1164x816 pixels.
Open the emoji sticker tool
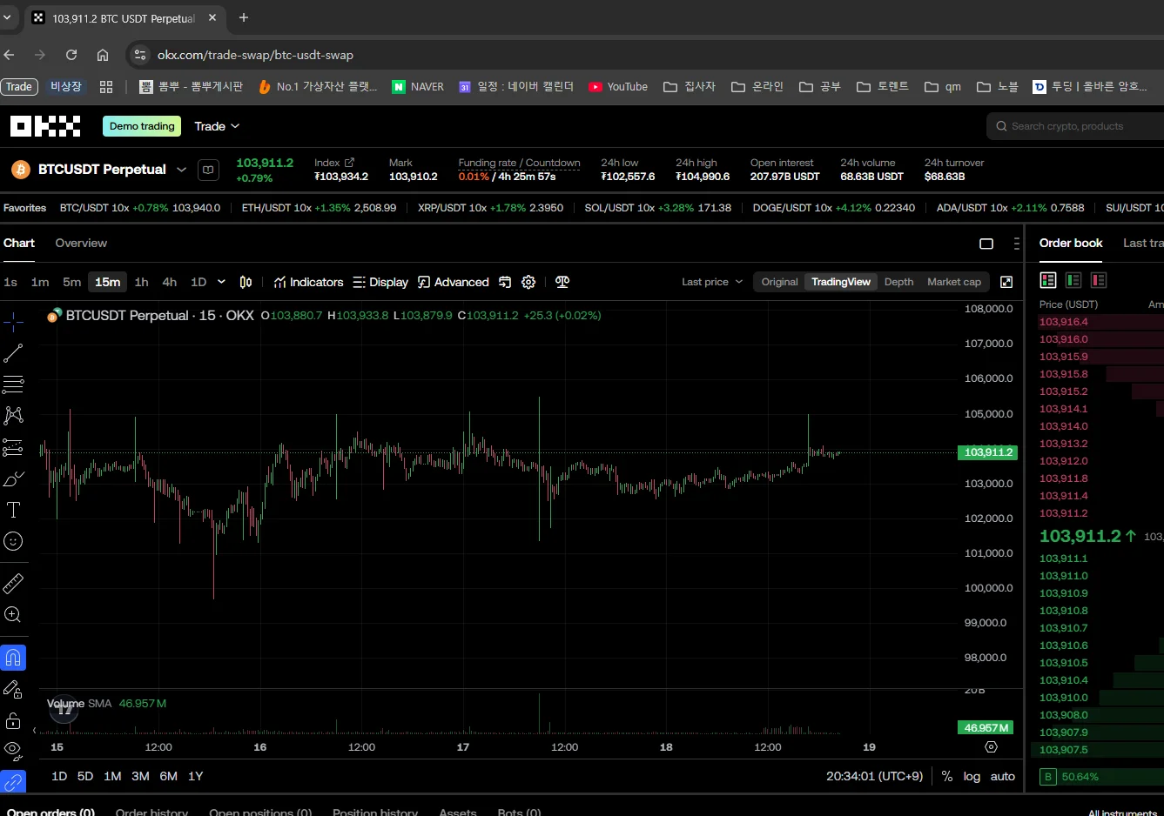[13, 541]
